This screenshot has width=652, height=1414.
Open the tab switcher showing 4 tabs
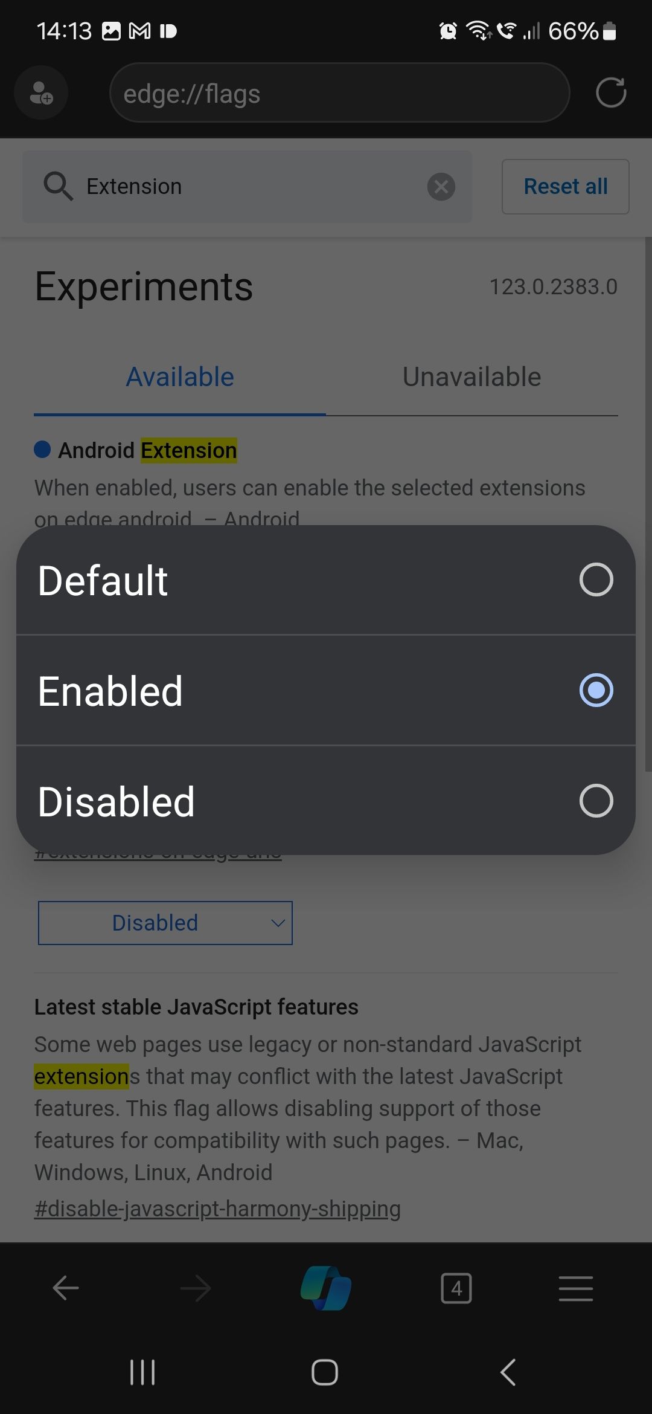point(456,1288)
